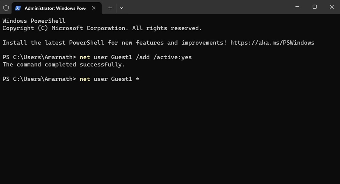Expand the new tab profile dropdown chevron
The width and height of the screenshot is (340, 184).
[x=121, y=8]
